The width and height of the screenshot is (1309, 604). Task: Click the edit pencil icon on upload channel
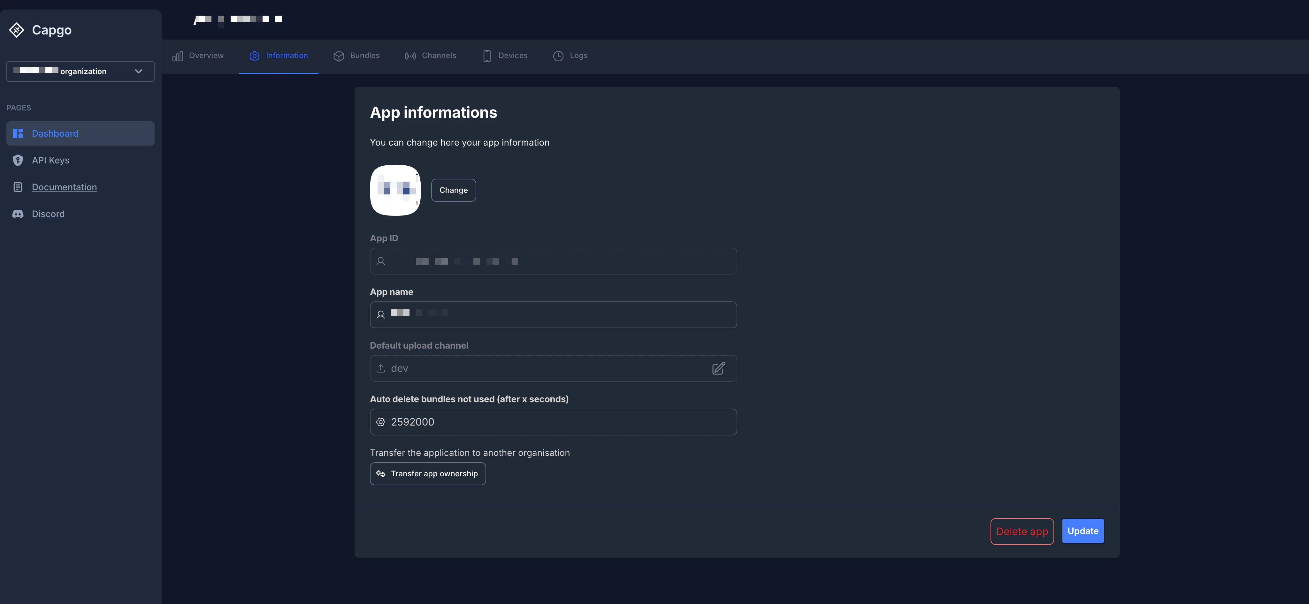(718, 368)
